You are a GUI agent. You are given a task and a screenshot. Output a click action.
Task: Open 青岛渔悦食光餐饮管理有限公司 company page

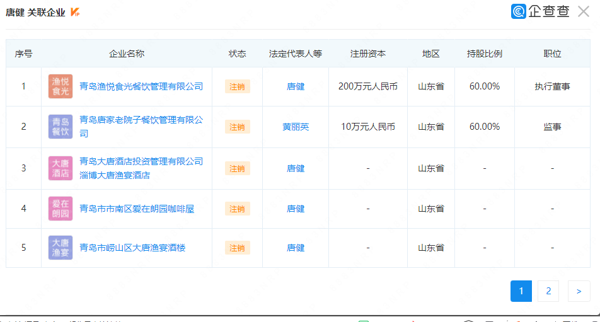pyautogui.click(x=141, y=86)
